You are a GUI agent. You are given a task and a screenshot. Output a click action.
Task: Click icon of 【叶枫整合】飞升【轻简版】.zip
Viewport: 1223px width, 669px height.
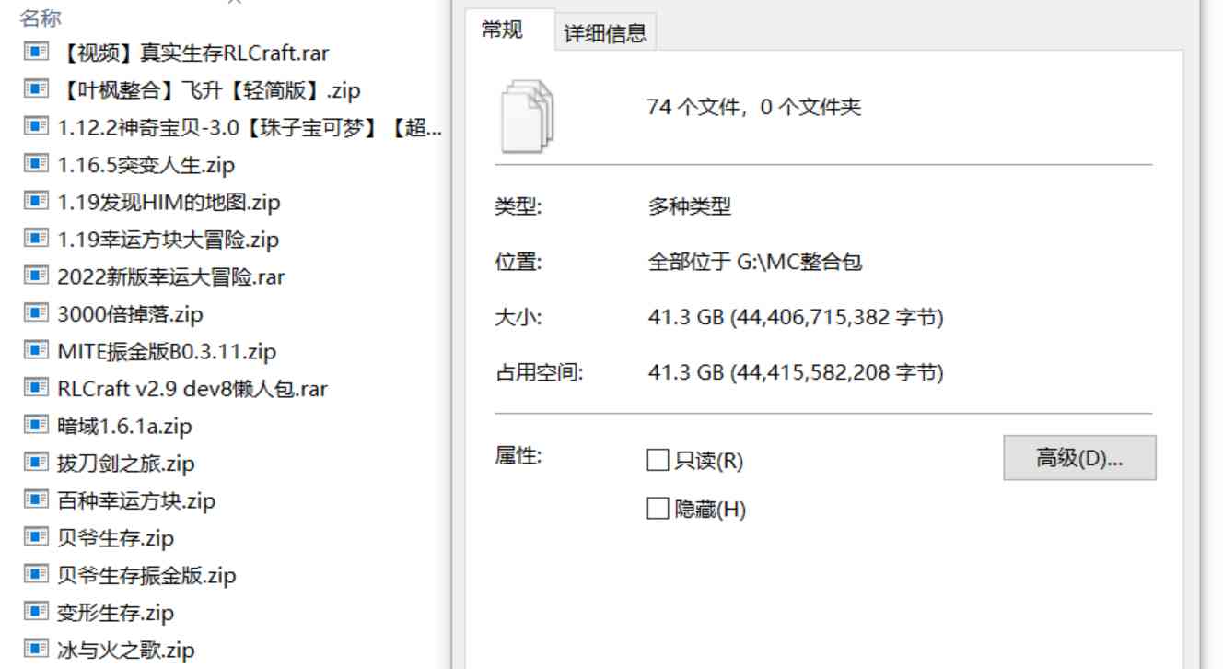coord(36,89)
